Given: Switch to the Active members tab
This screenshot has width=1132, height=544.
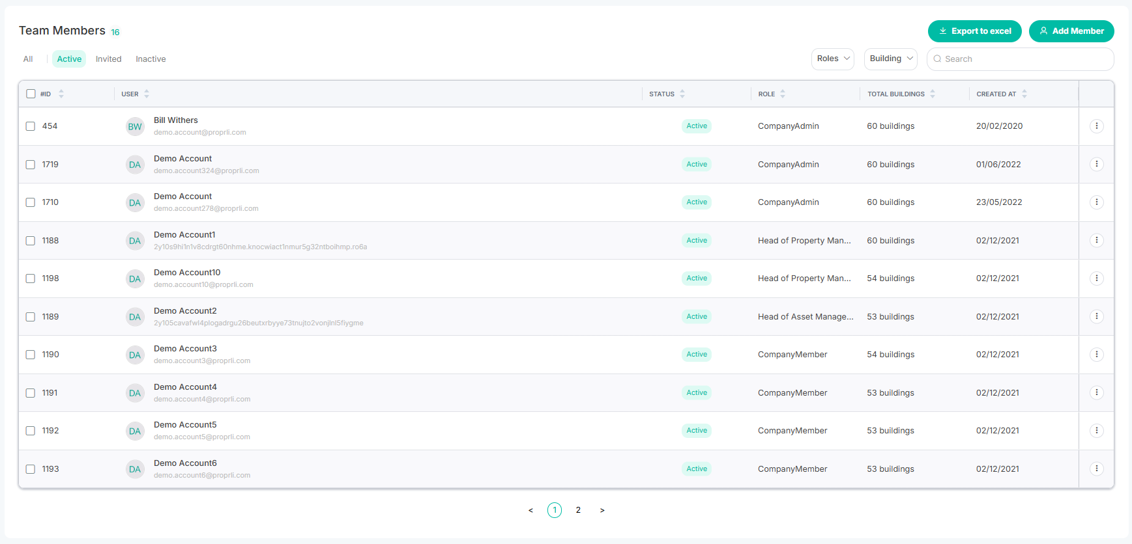Looking at the screenshot, I should [69, 59].
